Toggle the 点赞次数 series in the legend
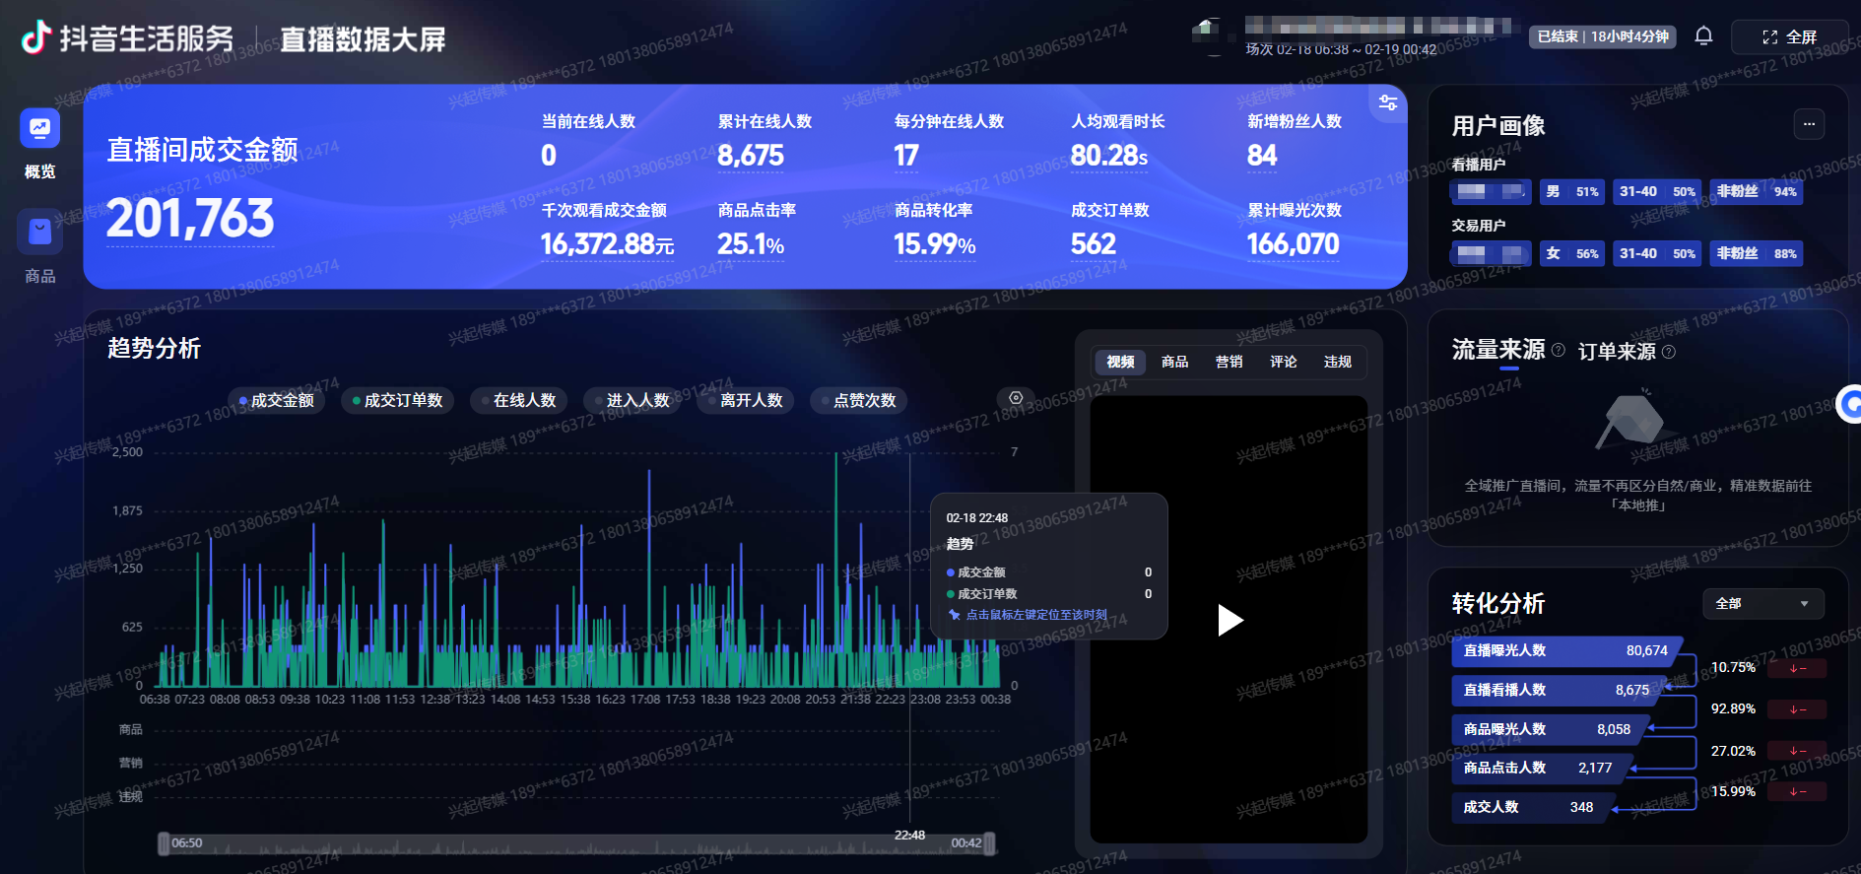1861x874 pixels. (x=859, y=400)
